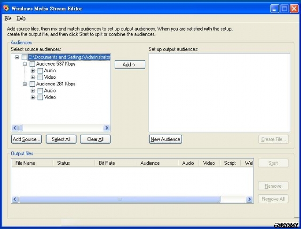Collapse the Audience 281 Kbps node
This screenshot has height=229, width=301.
25,84
